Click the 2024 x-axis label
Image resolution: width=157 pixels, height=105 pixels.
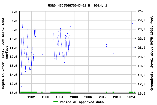coord(131,97)
